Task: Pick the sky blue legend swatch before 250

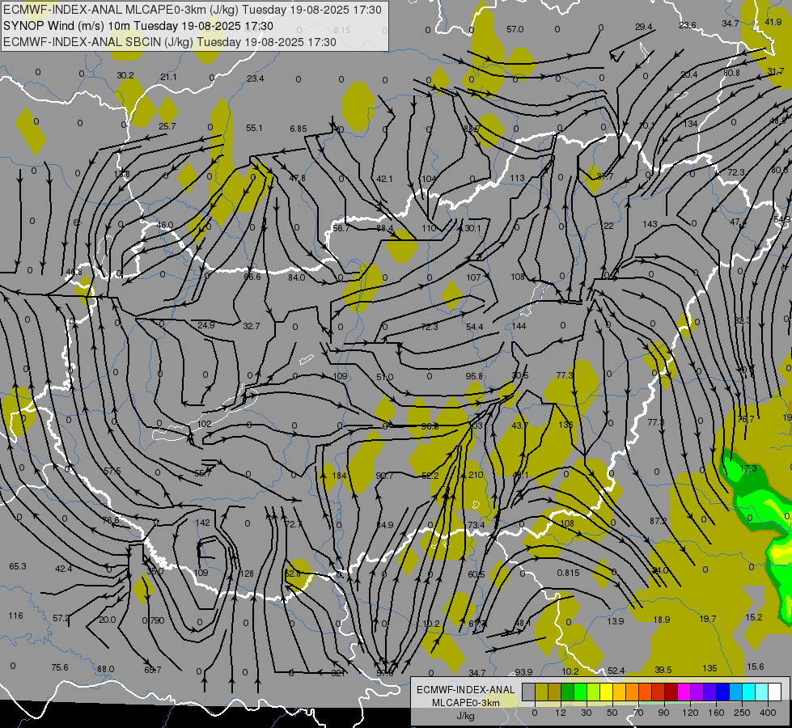Action: 735,692
